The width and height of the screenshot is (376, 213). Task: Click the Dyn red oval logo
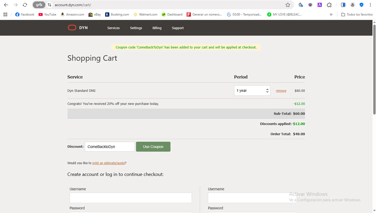[x=72, y=28]
